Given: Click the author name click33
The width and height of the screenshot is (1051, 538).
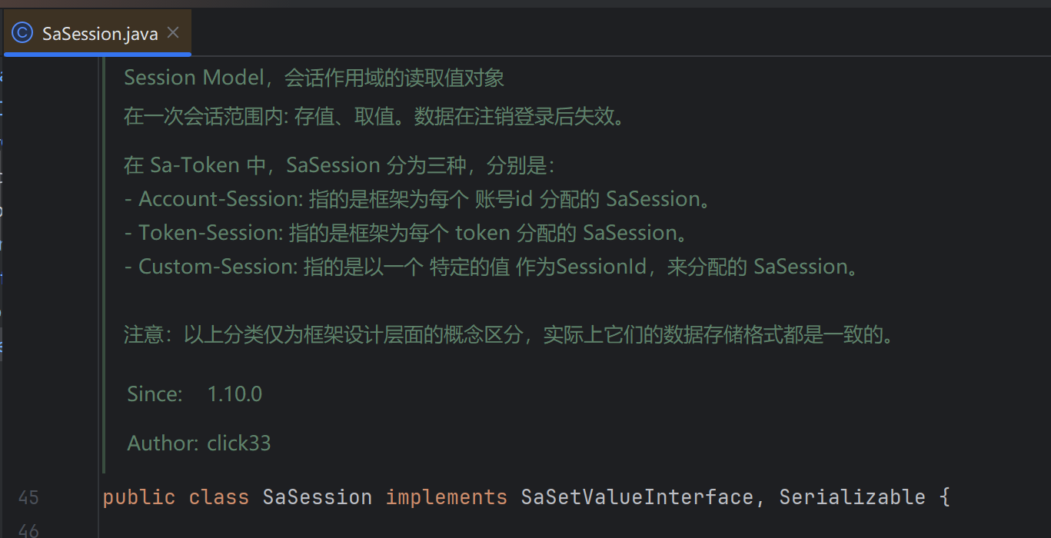Looking at the screenshot, I should (238, 443).
